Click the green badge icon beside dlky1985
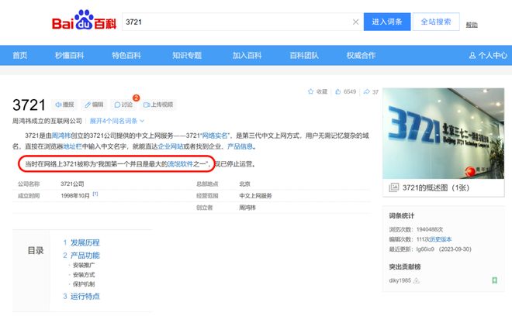Viewport: 512px width, 316px height. click(x=494, y=280)
